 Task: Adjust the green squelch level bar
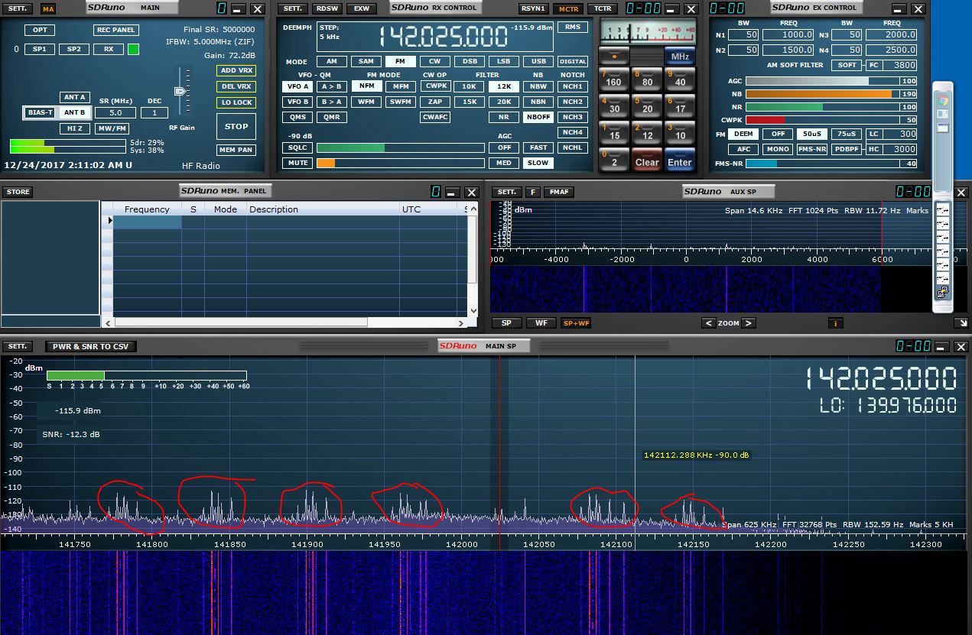tap(401, 147)
